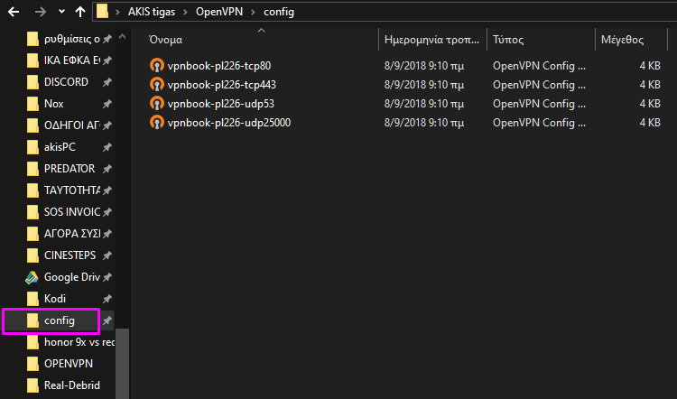Select the vpnbook-pl226-udp25000 config icon
Viewport: 677px width, 399px height.
157,123
